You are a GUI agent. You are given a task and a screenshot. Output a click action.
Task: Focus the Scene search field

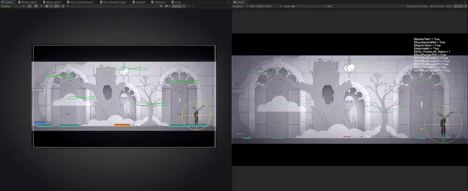pyautogui.click(x=209, y=6)
